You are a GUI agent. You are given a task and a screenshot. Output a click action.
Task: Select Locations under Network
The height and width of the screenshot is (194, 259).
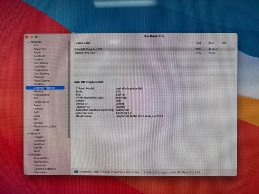point(39,141)
